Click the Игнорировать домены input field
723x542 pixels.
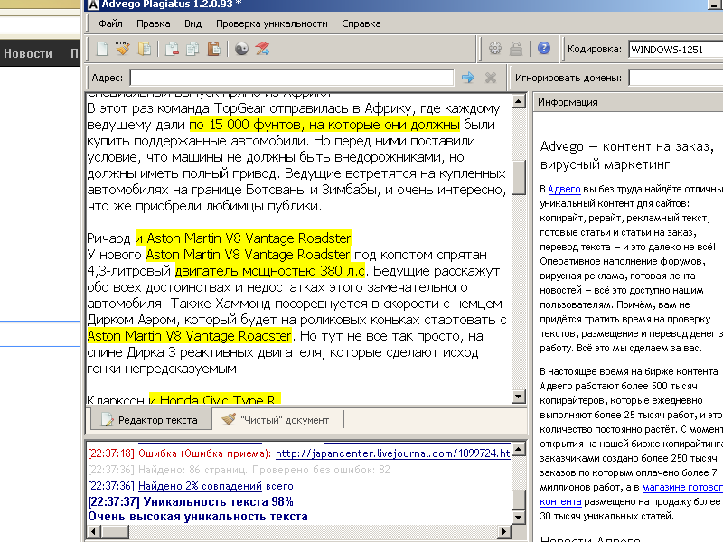(676, 78)
